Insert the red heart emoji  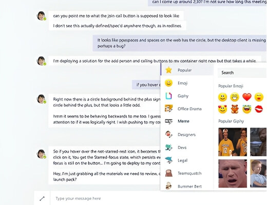pos(247,97)
